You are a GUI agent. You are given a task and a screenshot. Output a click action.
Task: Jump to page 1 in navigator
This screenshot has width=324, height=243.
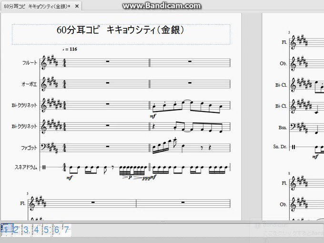click(x=7, y=230)
